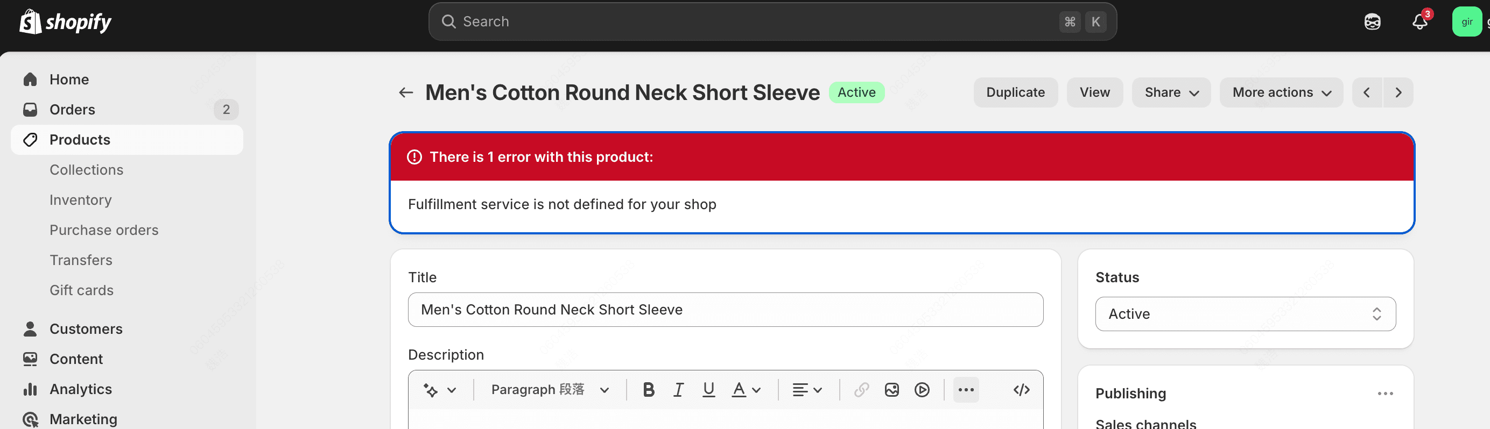
Task: Click the Active status badge by title
Action: point(856,92)
